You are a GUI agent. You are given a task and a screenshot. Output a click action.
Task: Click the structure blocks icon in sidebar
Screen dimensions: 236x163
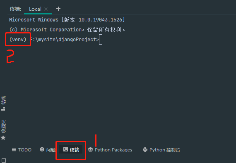coord(3,109)
